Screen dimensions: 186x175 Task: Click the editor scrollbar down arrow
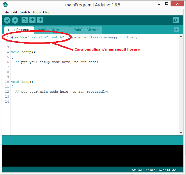coord(181,133)
